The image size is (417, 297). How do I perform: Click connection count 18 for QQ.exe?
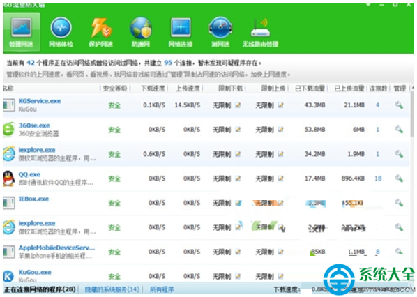[378, 178]
